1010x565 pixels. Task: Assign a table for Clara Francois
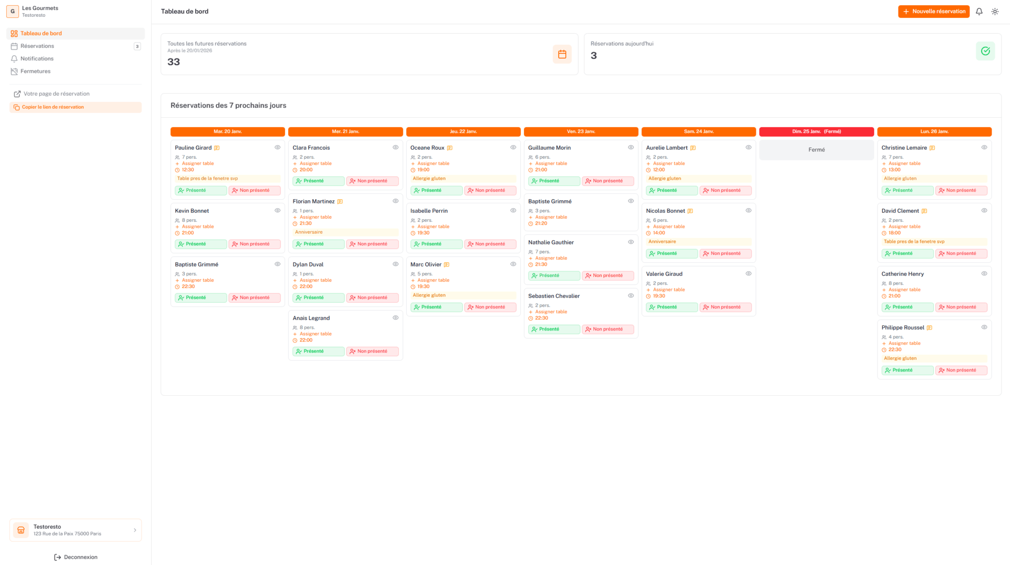coord(315,163)
